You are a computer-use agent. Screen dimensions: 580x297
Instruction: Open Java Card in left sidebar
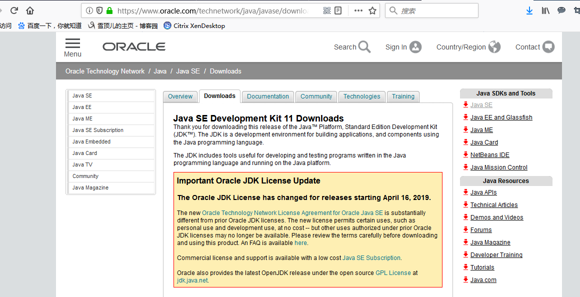click(111, 153)
